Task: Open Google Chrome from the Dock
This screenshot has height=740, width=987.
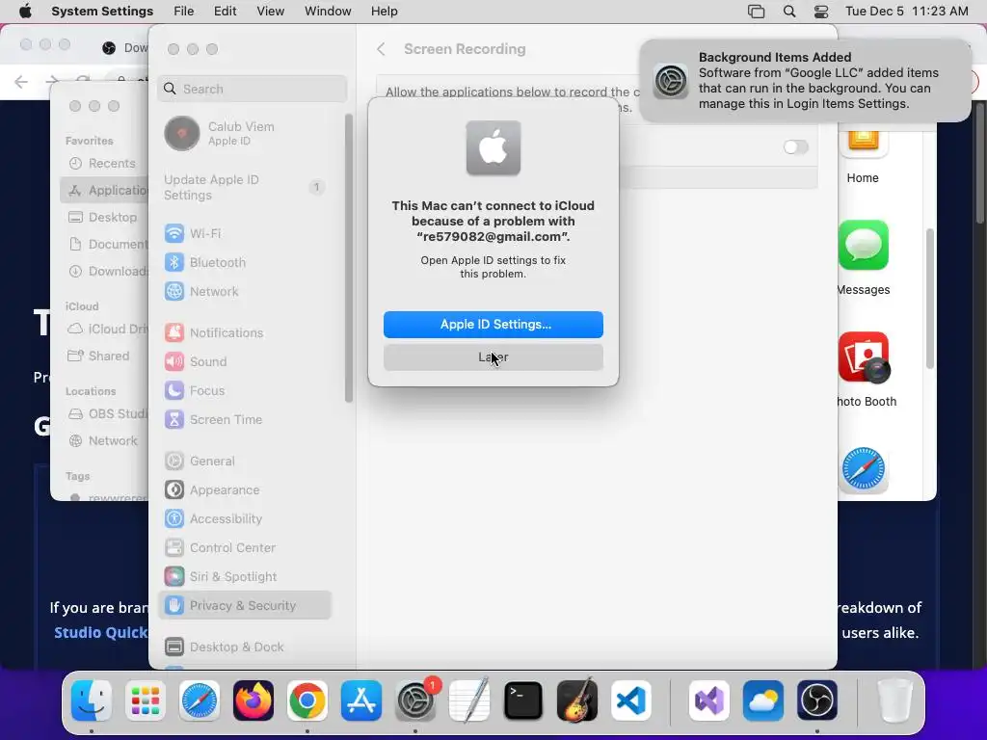Action: [x=307, y=700]
